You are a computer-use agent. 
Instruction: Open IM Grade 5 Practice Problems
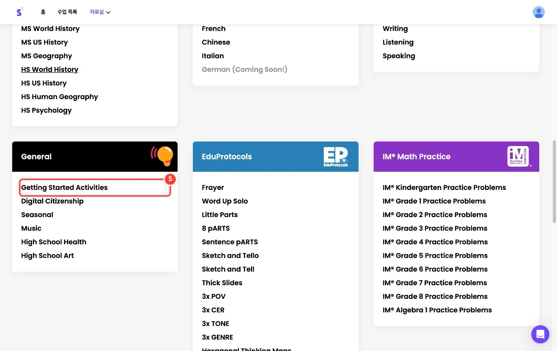click(x=435, y=256)
